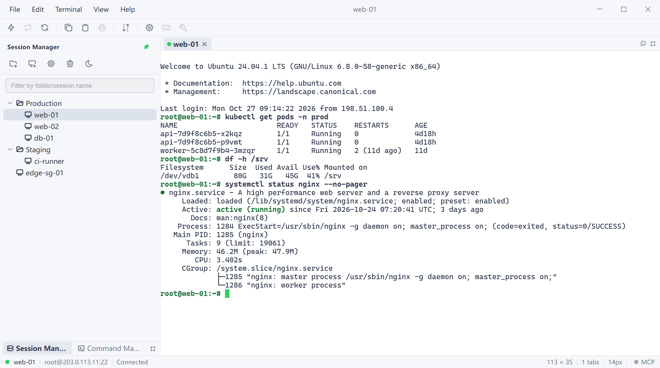
Task: Click the keyboard icon in toolbar
Action: point(166,28)
